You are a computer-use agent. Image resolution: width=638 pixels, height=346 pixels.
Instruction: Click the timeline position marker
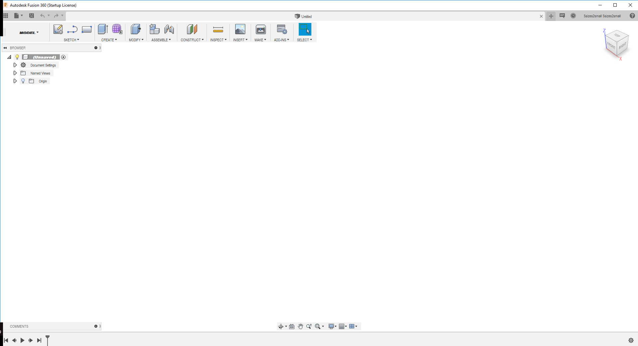pos(48,340)
